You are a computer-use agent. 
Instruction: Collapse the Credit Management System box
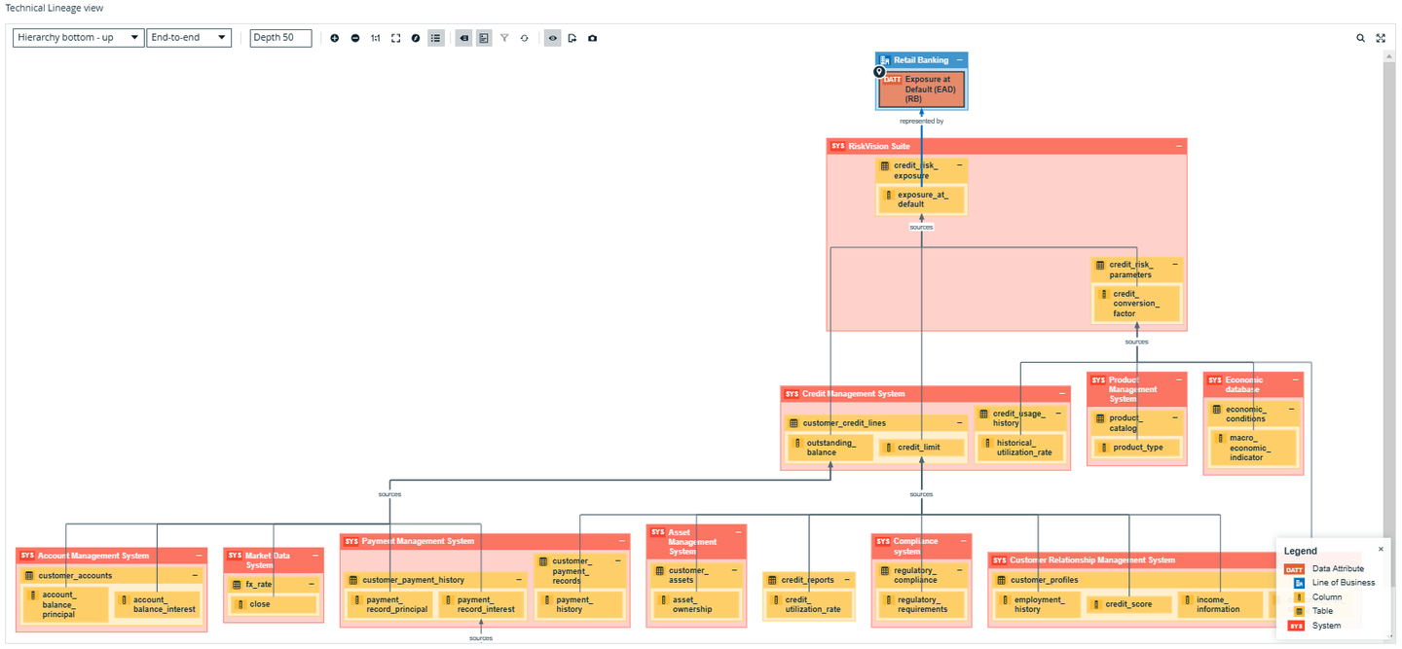pos(1062,394)
